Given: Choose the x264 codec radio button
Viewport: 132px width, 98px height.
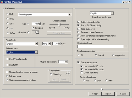Looking at the screenshot, I should click(8, 23).
